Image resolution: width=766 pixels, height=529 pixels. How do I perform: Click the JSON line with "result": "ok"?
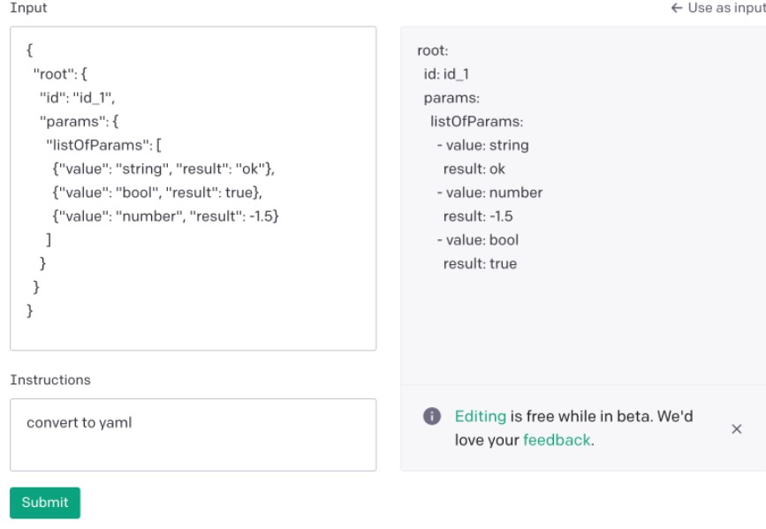[x=163, y=169]
